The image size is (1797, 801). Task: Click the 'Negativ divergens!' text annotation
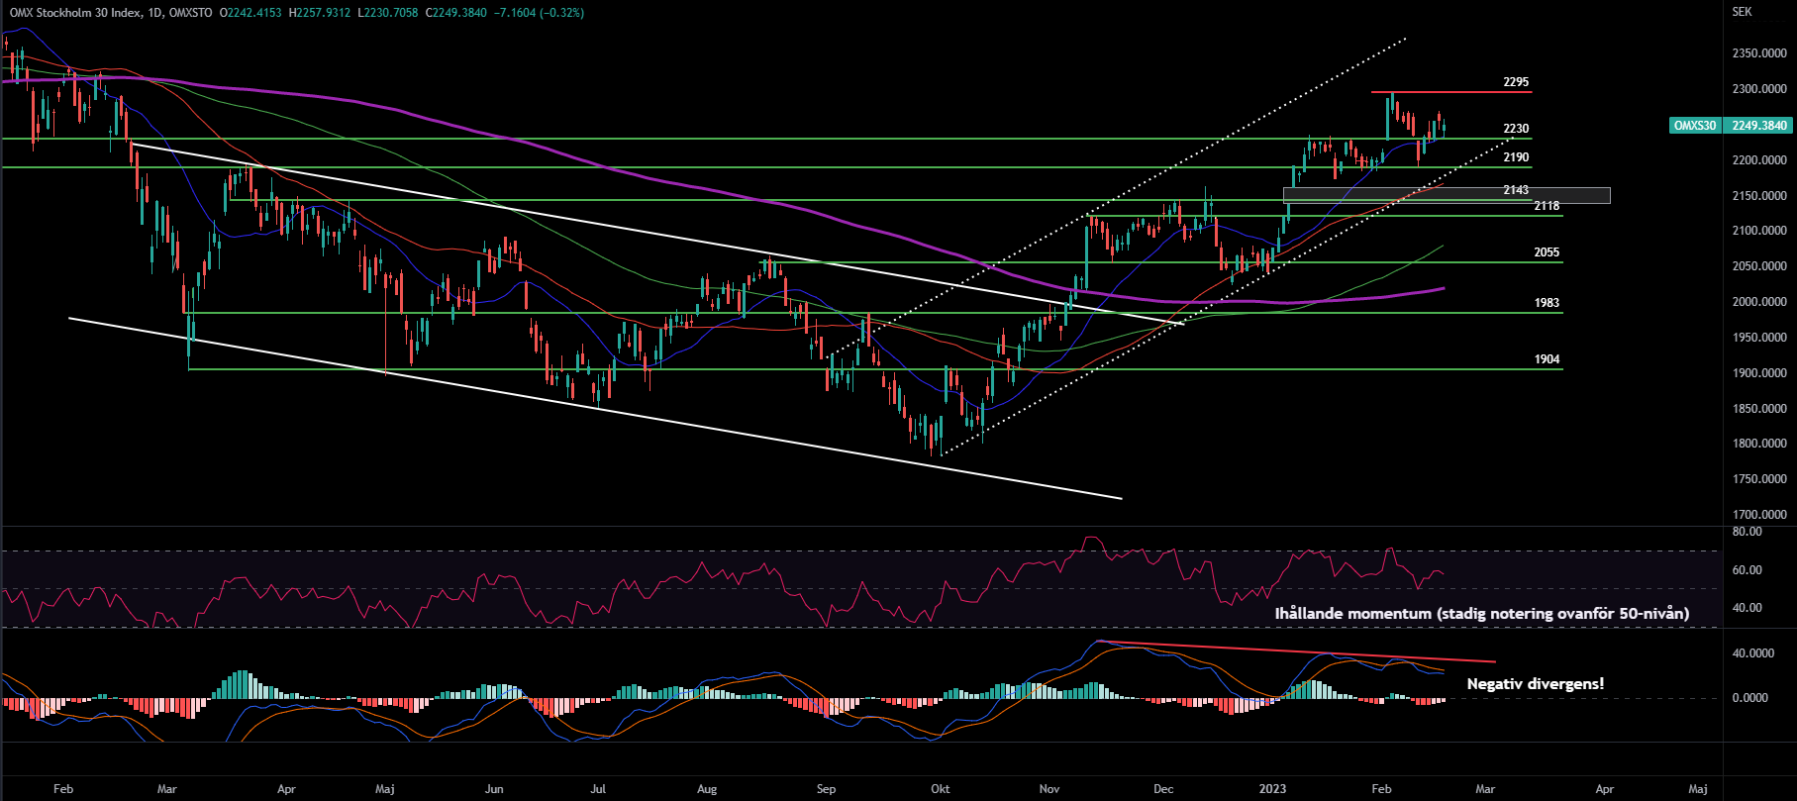pos(1535,684)
